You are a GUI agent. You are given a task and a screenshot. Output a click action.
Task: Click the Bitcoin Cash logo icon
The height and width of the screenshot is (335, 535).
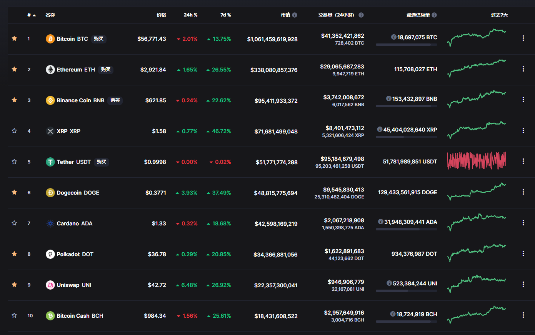pyautogui.click(x=50, y=316)
